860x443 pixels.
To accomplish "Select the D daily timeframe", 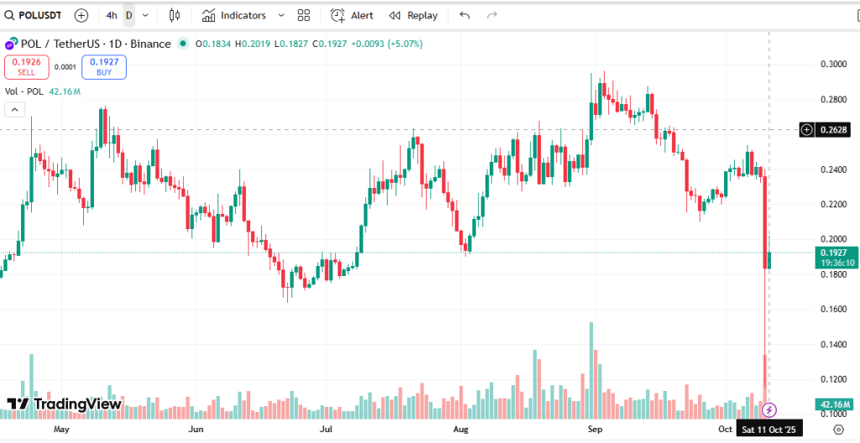I will tap(128, 15).
